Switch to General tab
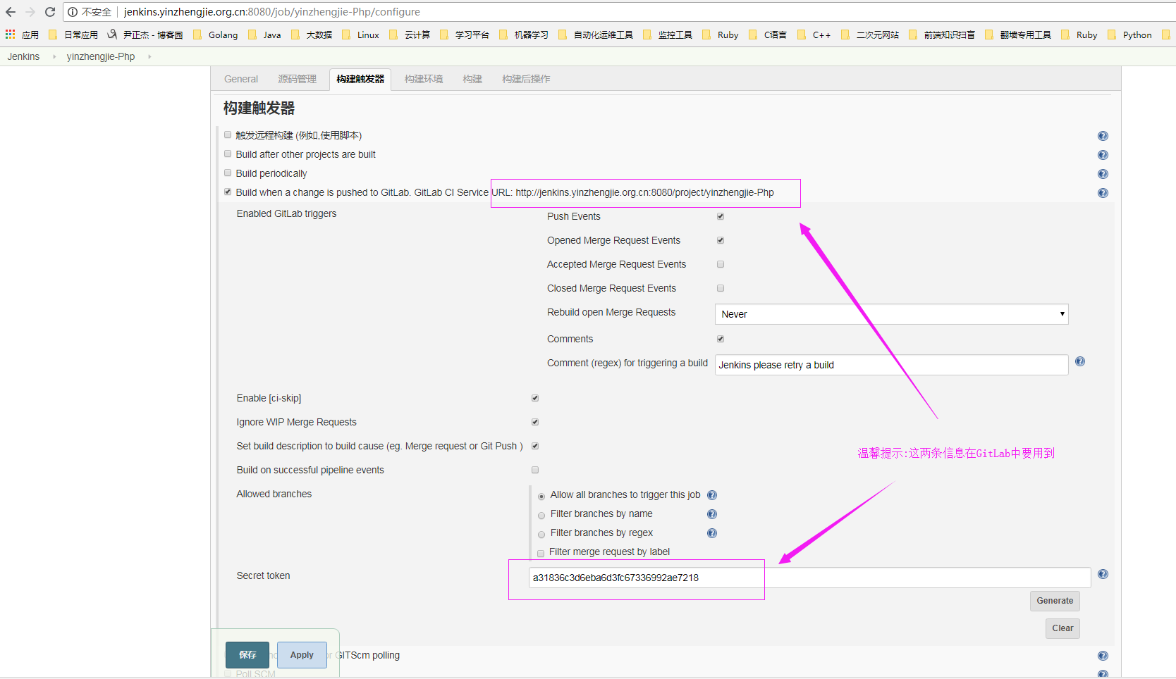This screenshot has height=679, width=1176. click(x=241, y=79)
